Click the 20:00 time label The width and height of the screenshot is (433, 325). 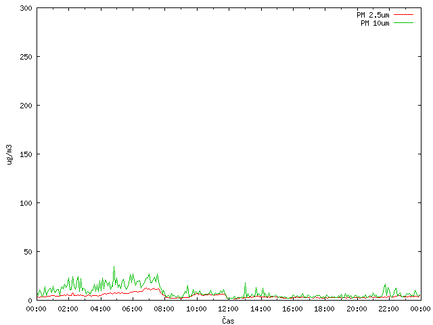pyautogui.click(x=357, y=309)
